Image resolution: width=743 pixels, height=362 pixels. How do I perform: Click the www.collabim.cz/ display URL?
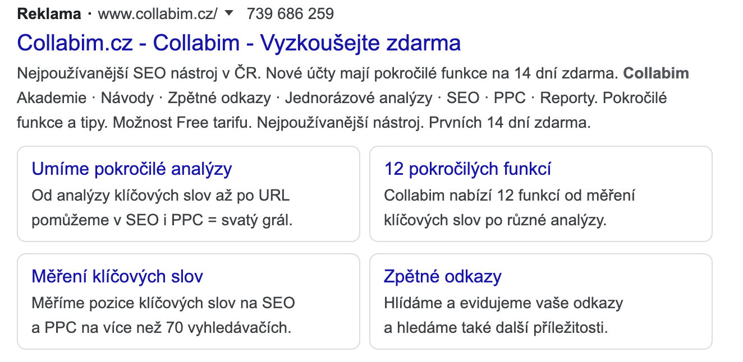tap(158, 14)
